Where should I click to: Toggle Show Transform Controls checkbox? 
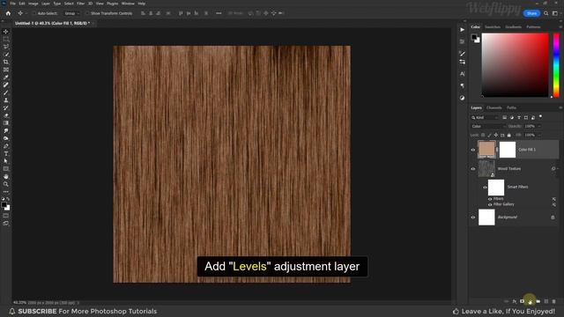87,13
